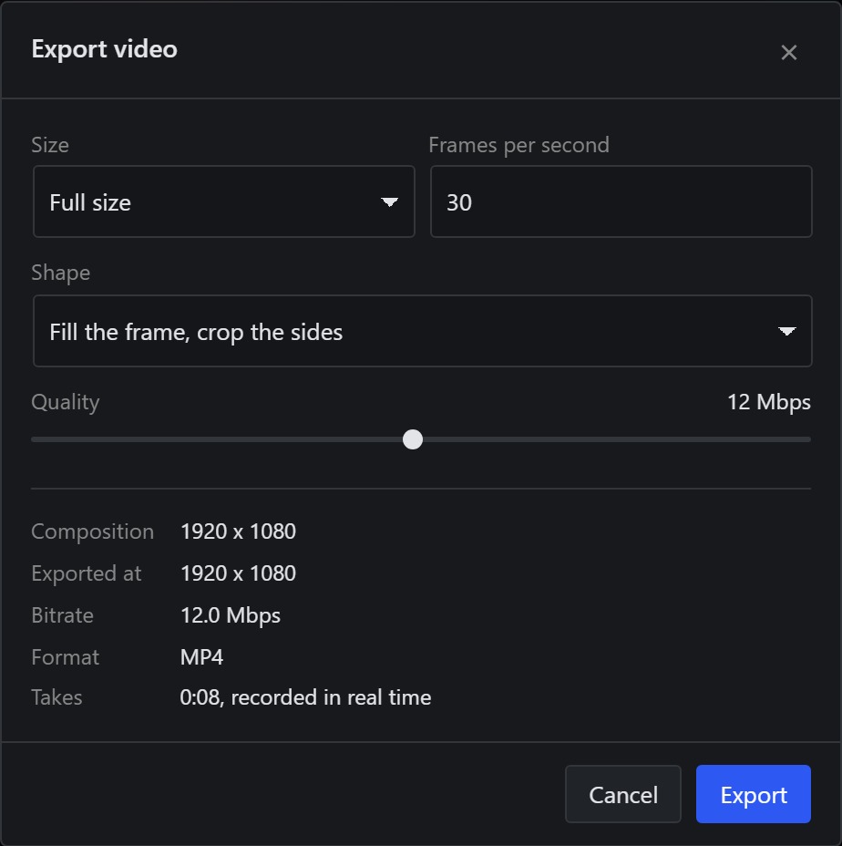Click the Exported at 1920 x 1080 value
The width and height of the screenshot is (842, 846).
tap(238, 573)
